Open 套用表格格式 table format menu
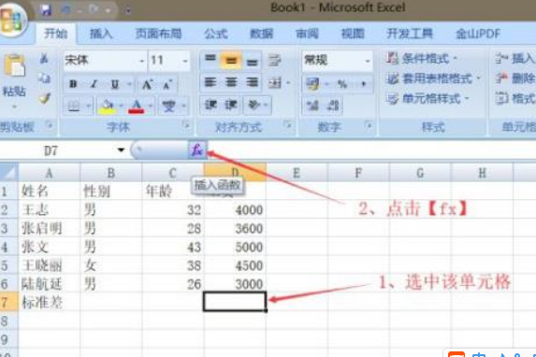 pyautogui.click(x=433, y=79)
